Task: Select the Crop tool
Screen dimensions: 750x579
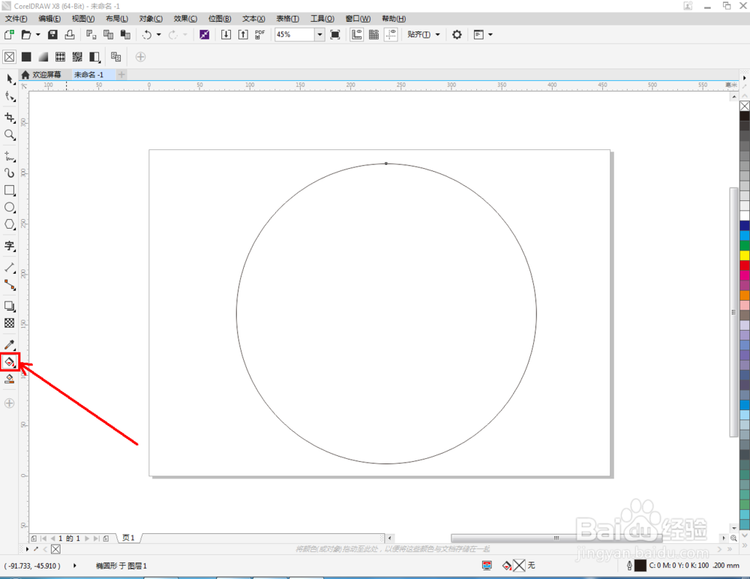Action: pyautogui.click(x=10, y=118)
